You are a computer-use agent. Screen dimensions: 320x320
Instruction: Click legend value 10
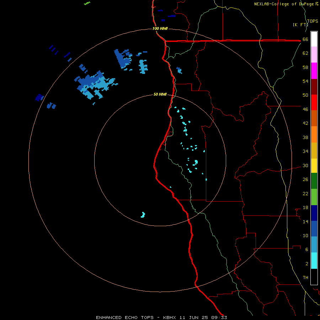pos(305,236)
